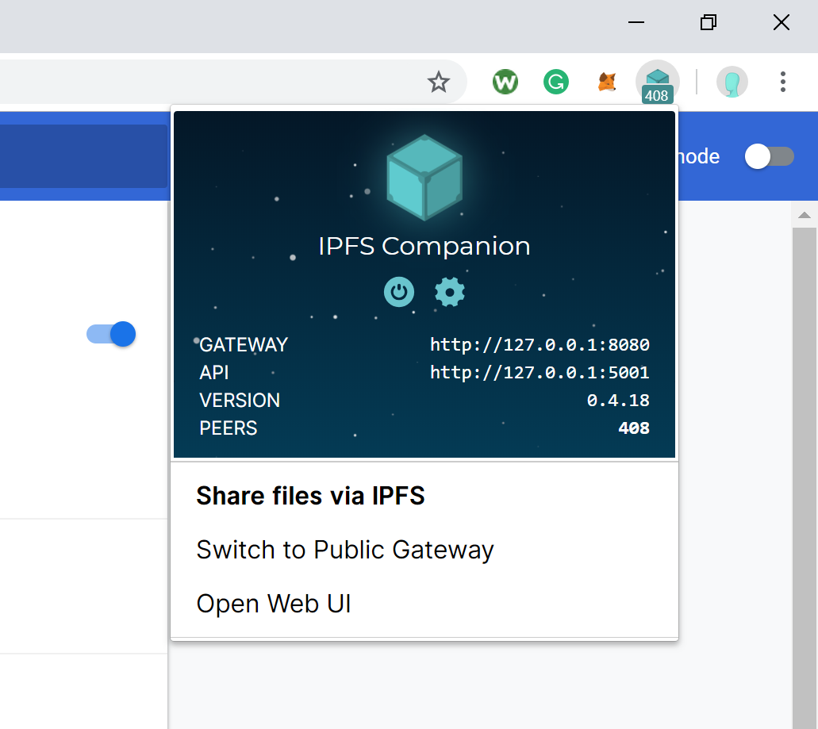Power off the IPFS Companion node
This screenshot has height=729, width=818.
tap(399, 292)
